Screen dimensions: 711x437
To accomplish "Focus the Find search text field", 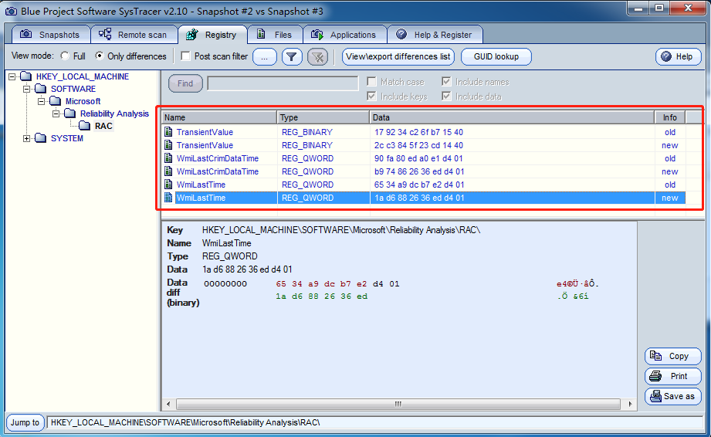I will tap(283, 83).
